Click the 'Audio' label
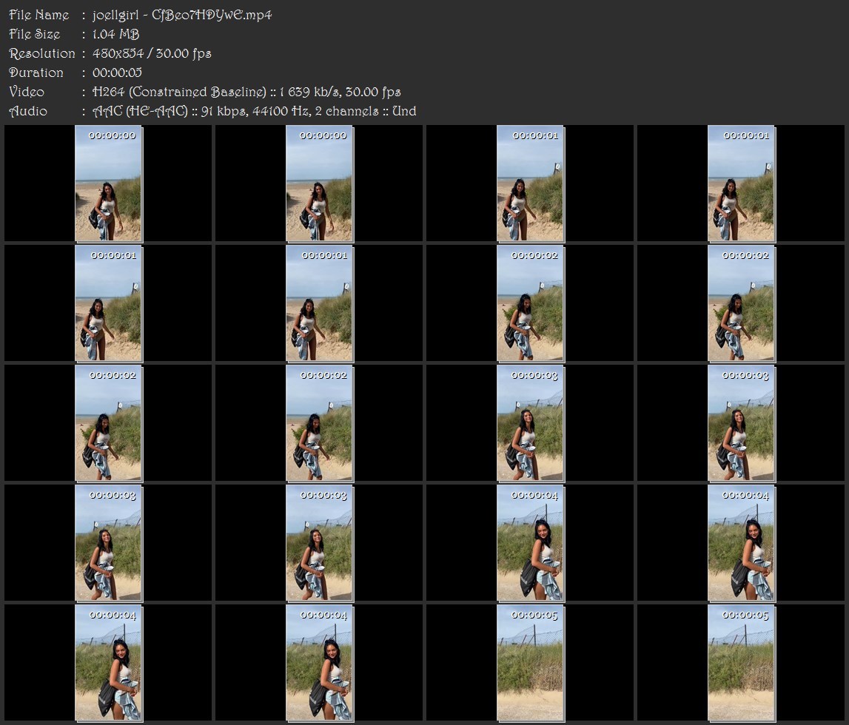The height and width of the screenshot is (725, 849). coord(28,112)
